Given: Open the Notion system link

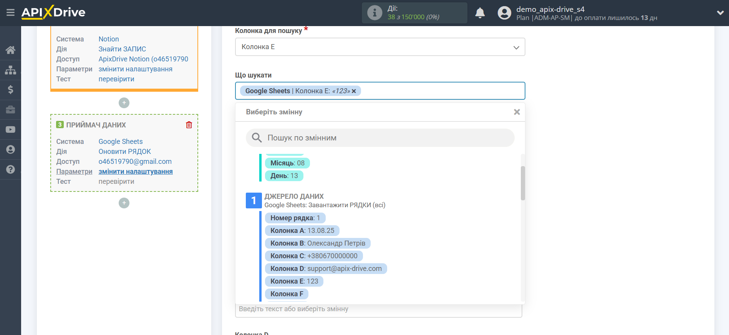Looking at the screenshot, I should 109,39.
